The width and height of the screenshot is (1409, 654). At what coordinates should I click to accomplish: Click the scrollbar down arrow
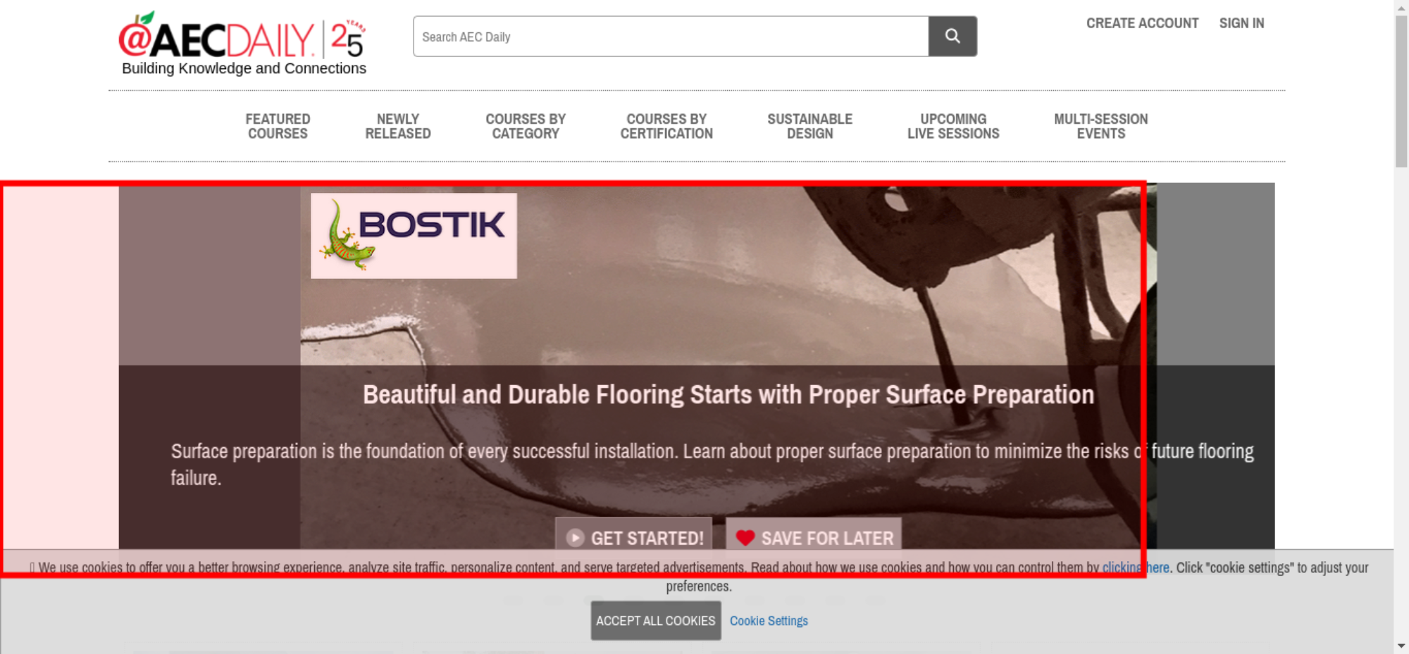(x=1401, y=646)
